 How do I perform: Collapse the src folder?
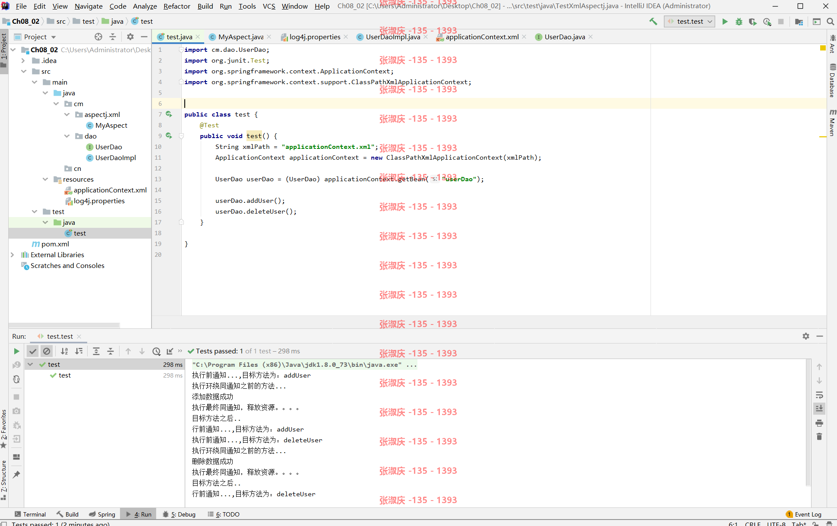point(24,71)
